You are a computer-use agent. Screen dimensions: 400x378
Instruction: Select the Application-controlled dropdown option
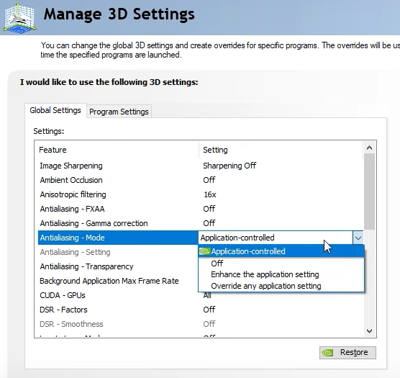pos(281,251)
